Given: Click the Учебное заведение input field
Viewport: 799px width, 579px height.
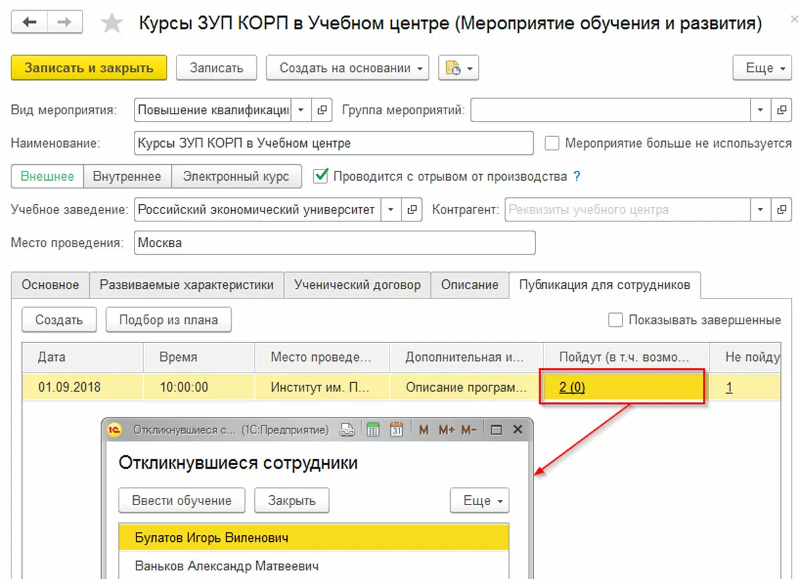Looking at the screenshot, I should click(x=258, y=210).
